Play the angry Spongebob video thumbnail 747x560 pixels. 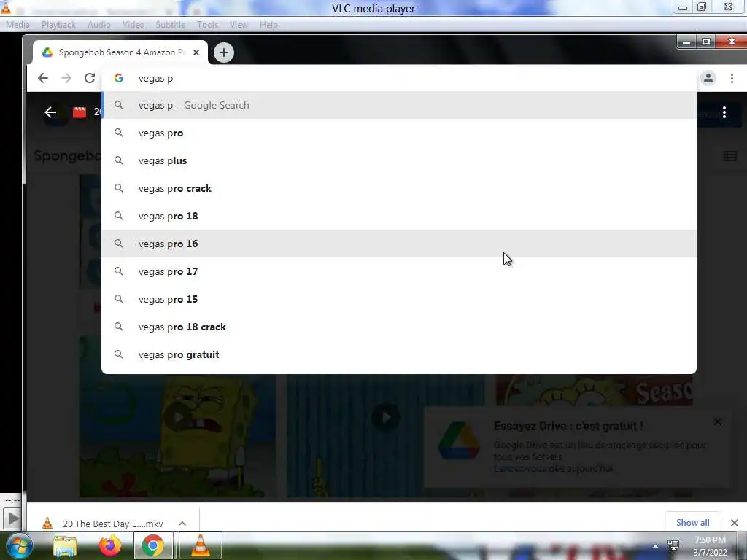pos(177,418)
